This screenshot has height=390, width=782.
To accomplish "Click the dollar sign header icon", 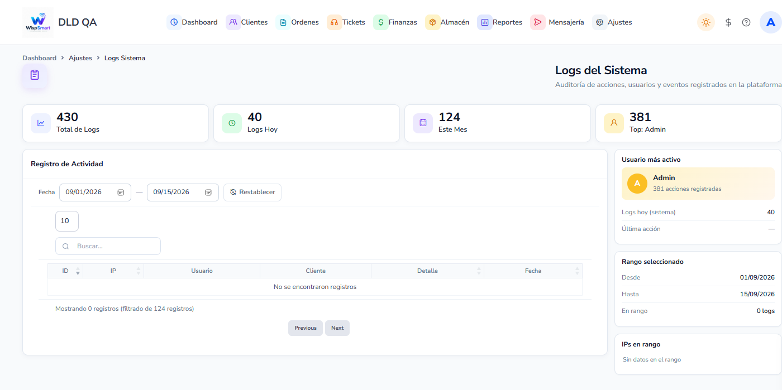I will [728, 22].
